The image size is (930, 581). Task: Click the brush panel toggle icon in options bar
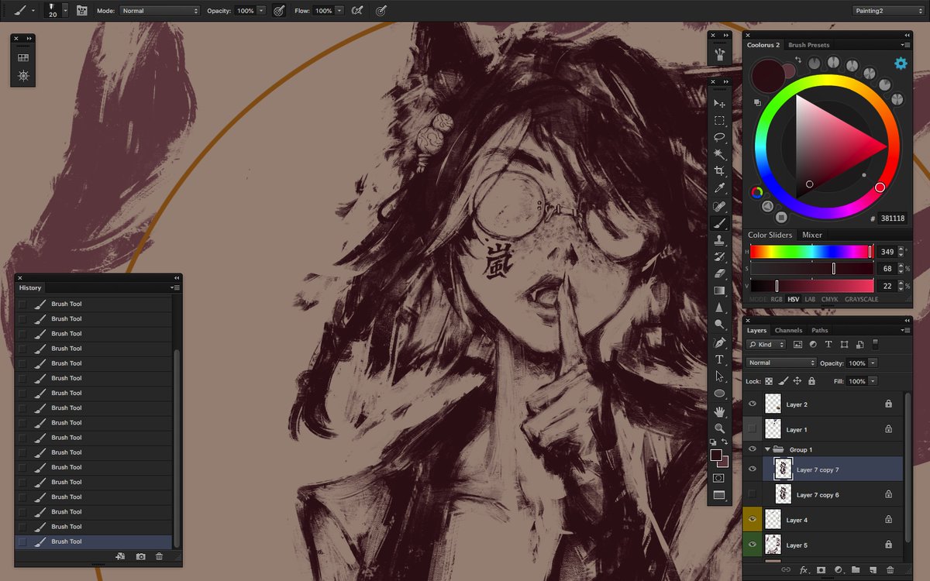[81, 11]
